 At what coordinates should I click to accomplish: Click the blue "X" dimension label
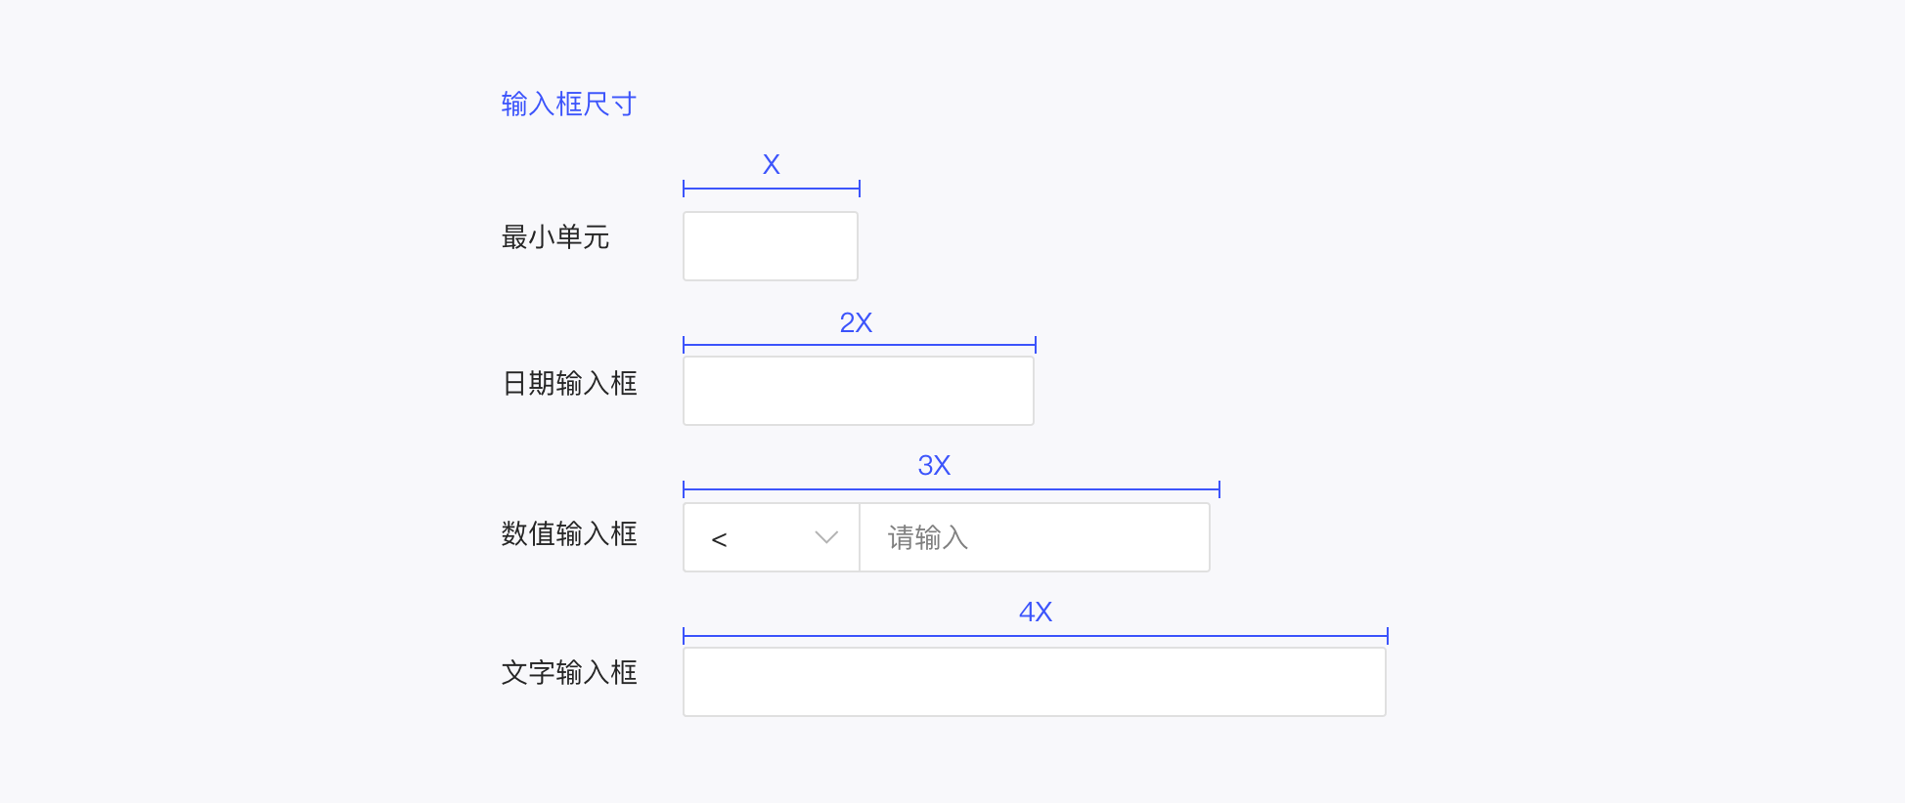pyautogui.click(x=772, y=164)
